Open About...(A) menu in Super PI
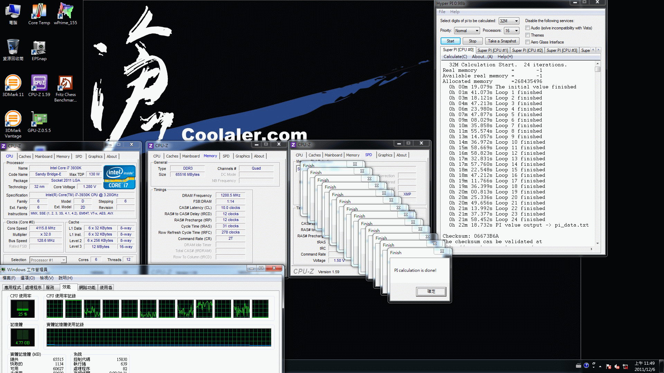Viewport: 664px width, 373px height. (482, 57)
